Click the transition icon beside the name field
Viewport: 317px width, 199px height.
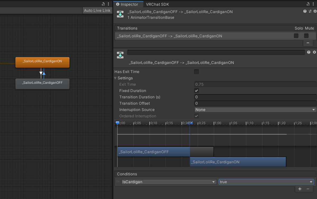point(120,55)
